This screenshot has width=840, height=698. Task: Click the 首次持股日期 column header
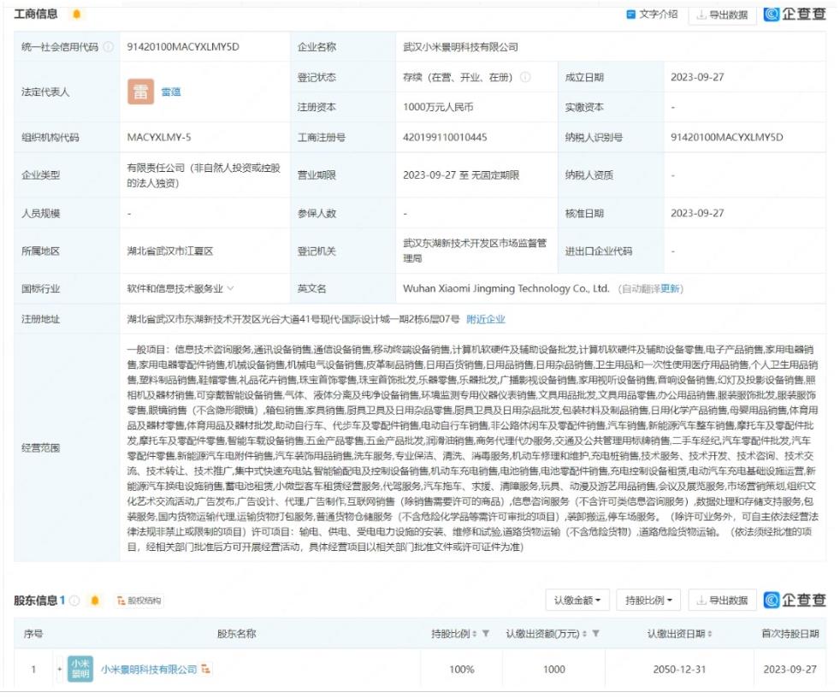[x=790, y=634]
